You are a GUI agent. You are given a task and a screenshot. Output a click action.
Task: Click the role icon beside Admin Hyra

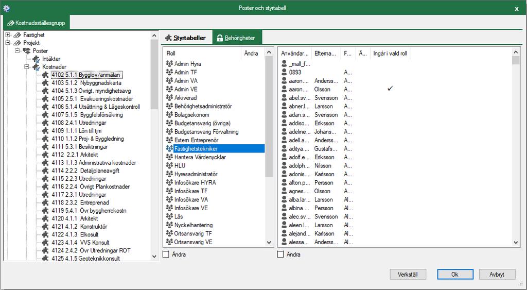[x=169, y=63]
